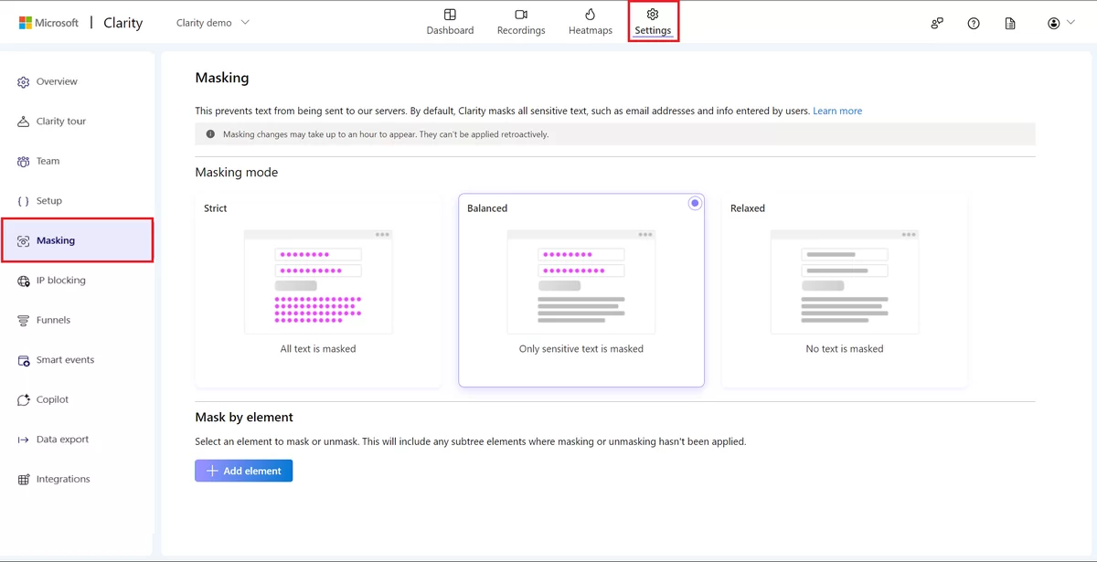The image size is (1097, 562).
Task: Select the Balanced masking radio button
Action: 695,203
